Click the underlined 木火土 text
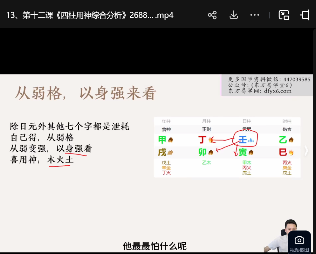The width and height of the screenshot is (316, 254). pos(60,160)
